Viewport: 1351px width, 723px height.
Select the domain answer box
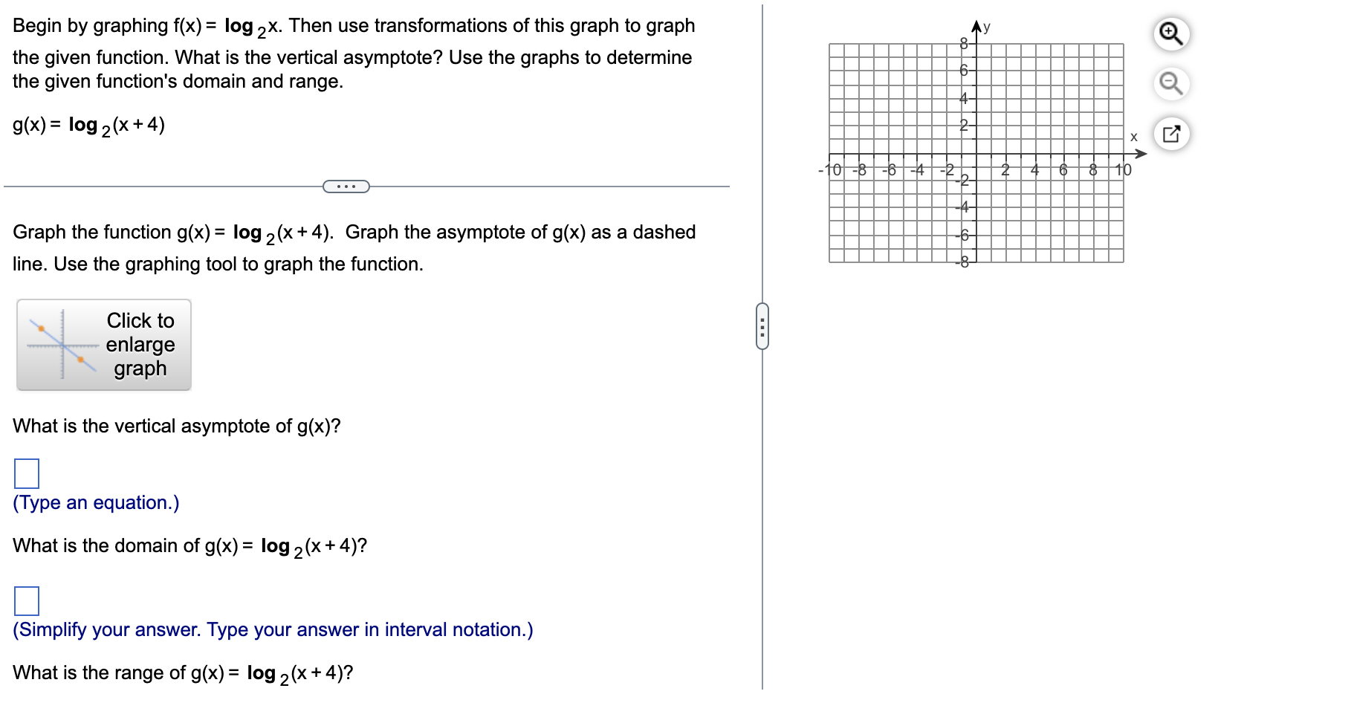coord(27,599)
